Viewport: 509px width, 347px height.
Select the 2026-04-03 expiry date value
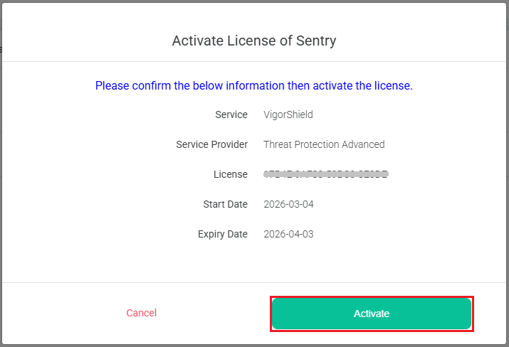(x=288, y=234)
